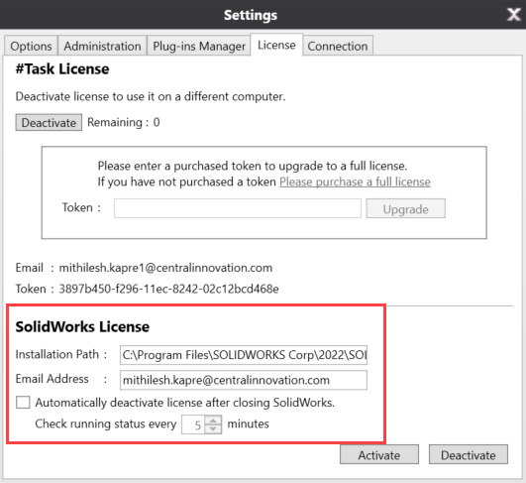Go to the Plug-ins Manager tab
The height and width of the screenshot is (483, 526).
pyautogui.click(x=199, y=46)
